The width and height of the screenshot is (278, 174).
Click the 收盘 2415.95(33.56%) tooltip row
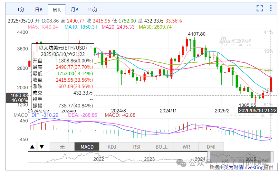click(x=63, y=80)
